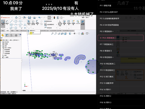Open the SOLIDWORKS Inspection tab
The width and height of the screenshot is (145, 109).
[x=68, y=31]
